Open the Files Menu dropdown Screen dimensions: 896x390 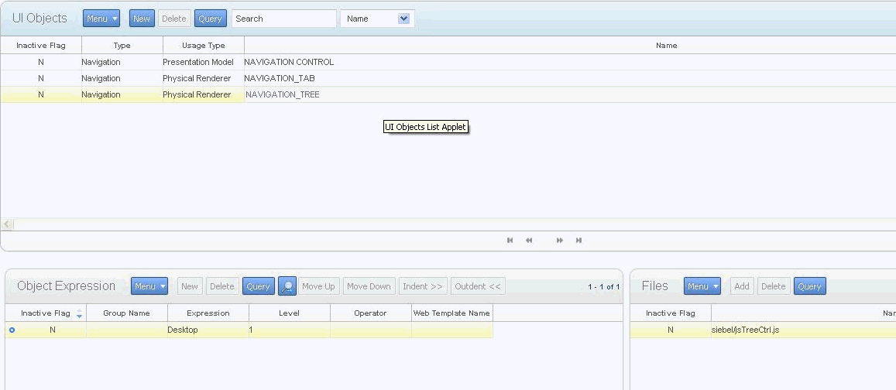(702, 286)
